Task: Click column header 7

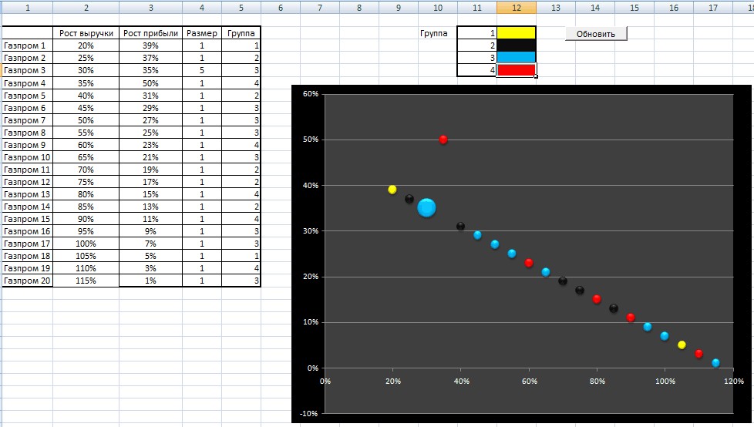Action: pos(320,8)
